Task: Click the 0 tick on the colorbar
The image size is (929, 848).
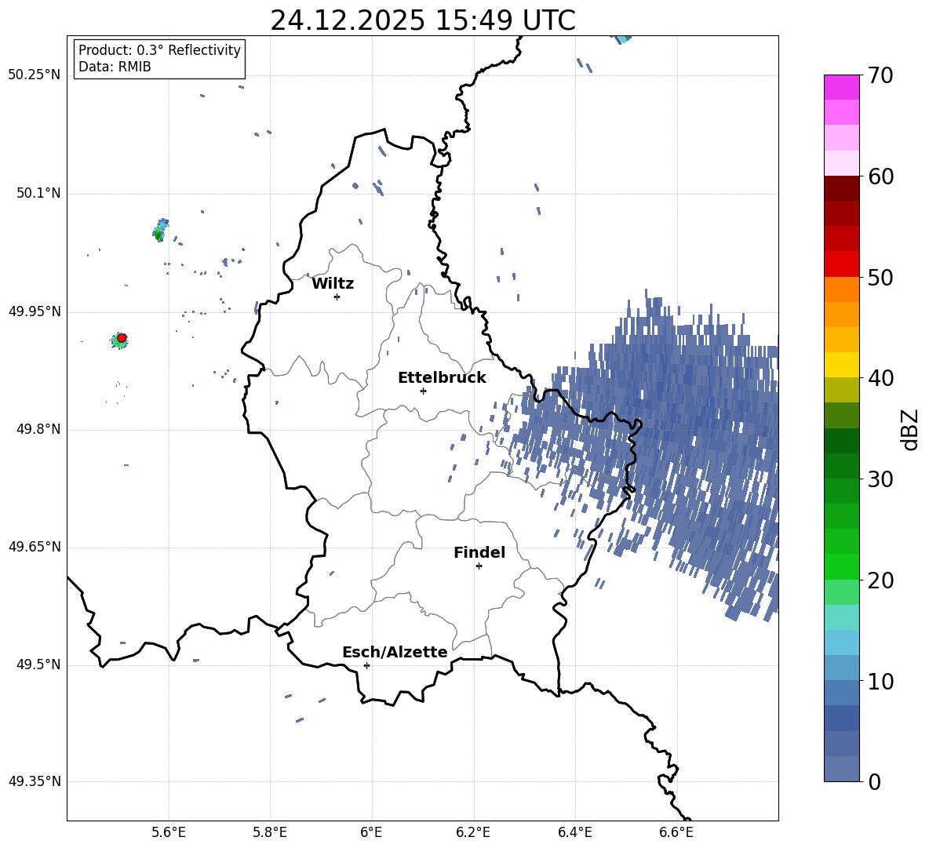Action: (x=874, y=782)
